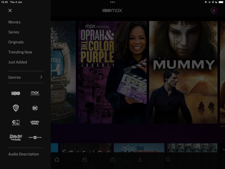Open Search using the magnifying glass icon
This screenshot has height=169, width=225.
point(168,159)
